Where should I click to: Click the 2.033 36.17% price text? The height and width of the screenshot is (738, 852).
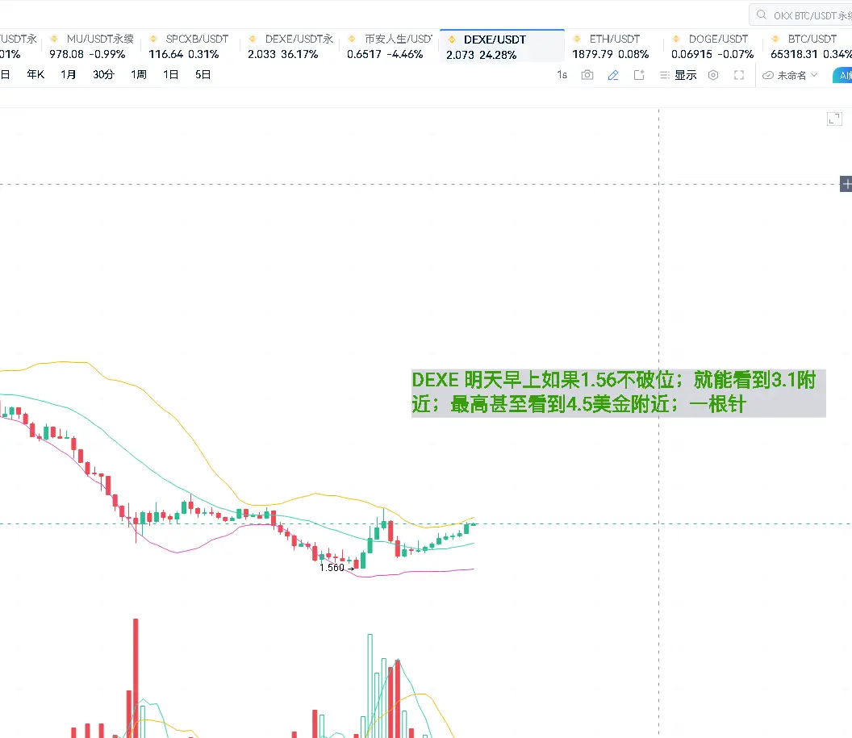point(282,54)
